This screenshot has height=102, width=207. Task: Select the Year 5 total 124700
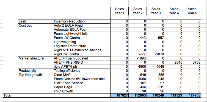(x=192, y=95)
